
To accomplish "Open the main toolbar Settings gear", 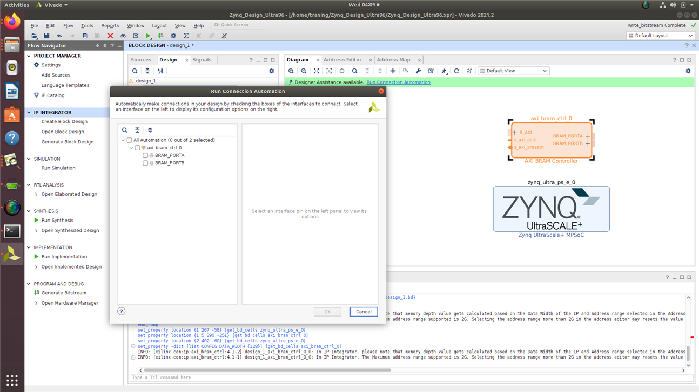I will 173,36.
